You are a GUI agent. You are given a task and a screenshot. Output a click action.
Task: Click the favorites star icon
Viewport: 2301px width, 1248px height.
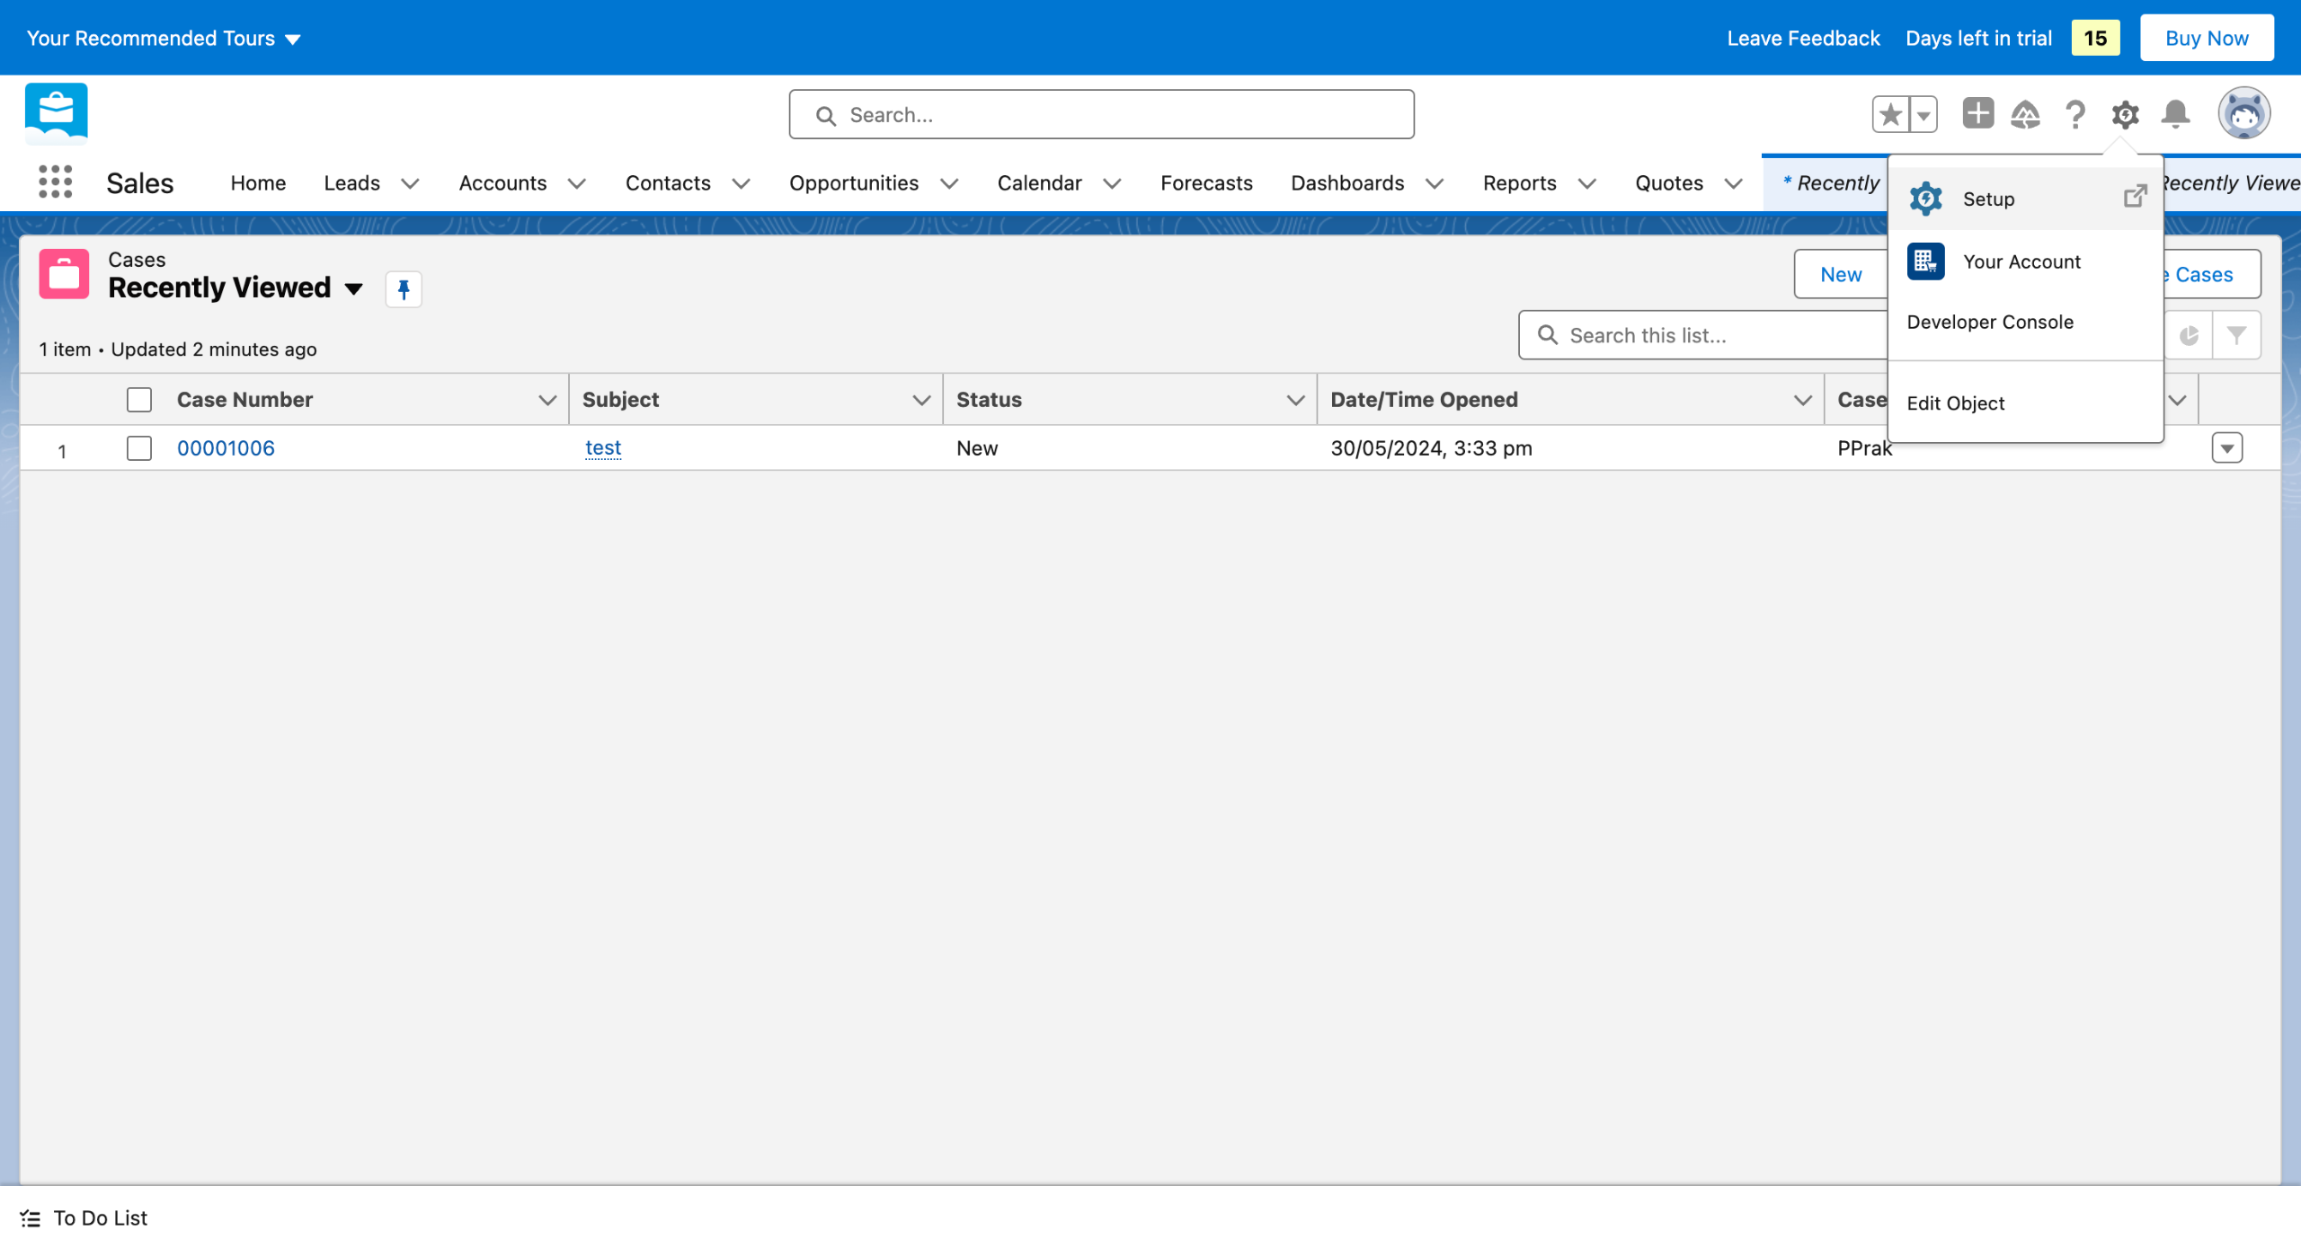coord(1891,114)
